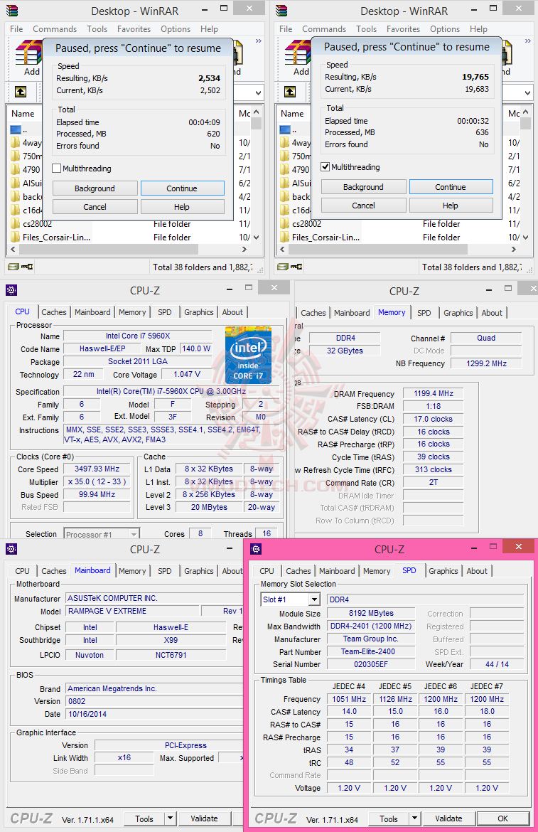Click the 4790 folder icon in left WinRAR

coord(15,169)
